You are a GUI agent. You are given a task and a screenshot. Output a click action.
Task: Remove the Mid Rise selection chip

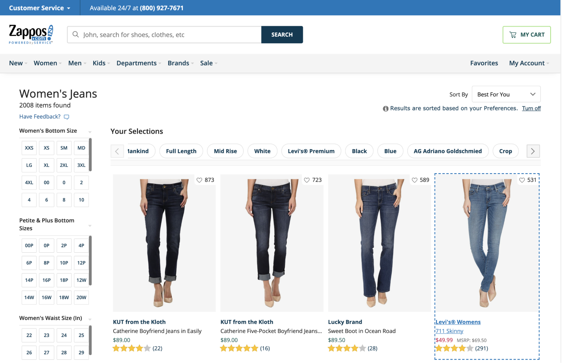click(225, 151)
